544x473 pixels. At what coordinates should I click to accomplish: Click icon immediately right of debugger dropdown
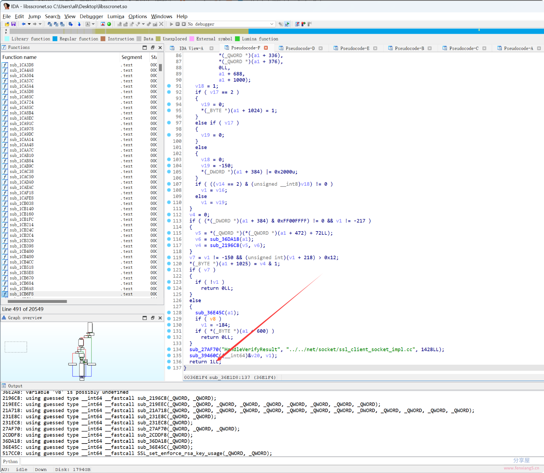(x=281, y=24)
